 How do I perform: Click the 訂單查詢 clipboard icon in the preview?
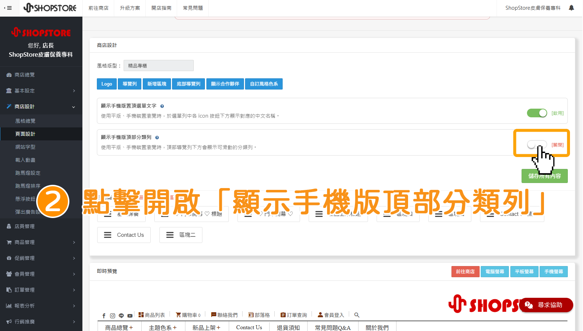(x=283, y=315)
